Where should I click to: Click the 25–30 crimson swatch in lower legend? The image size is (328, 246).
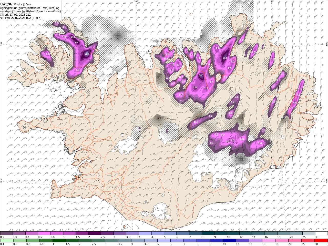(x=308, y=240)
